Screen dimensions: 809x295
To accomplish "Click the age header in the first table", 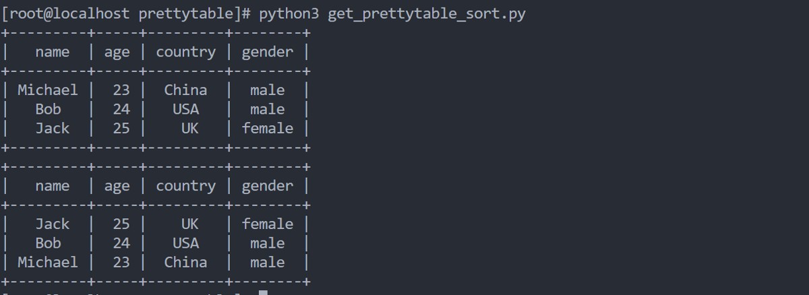I will (117, 52).
